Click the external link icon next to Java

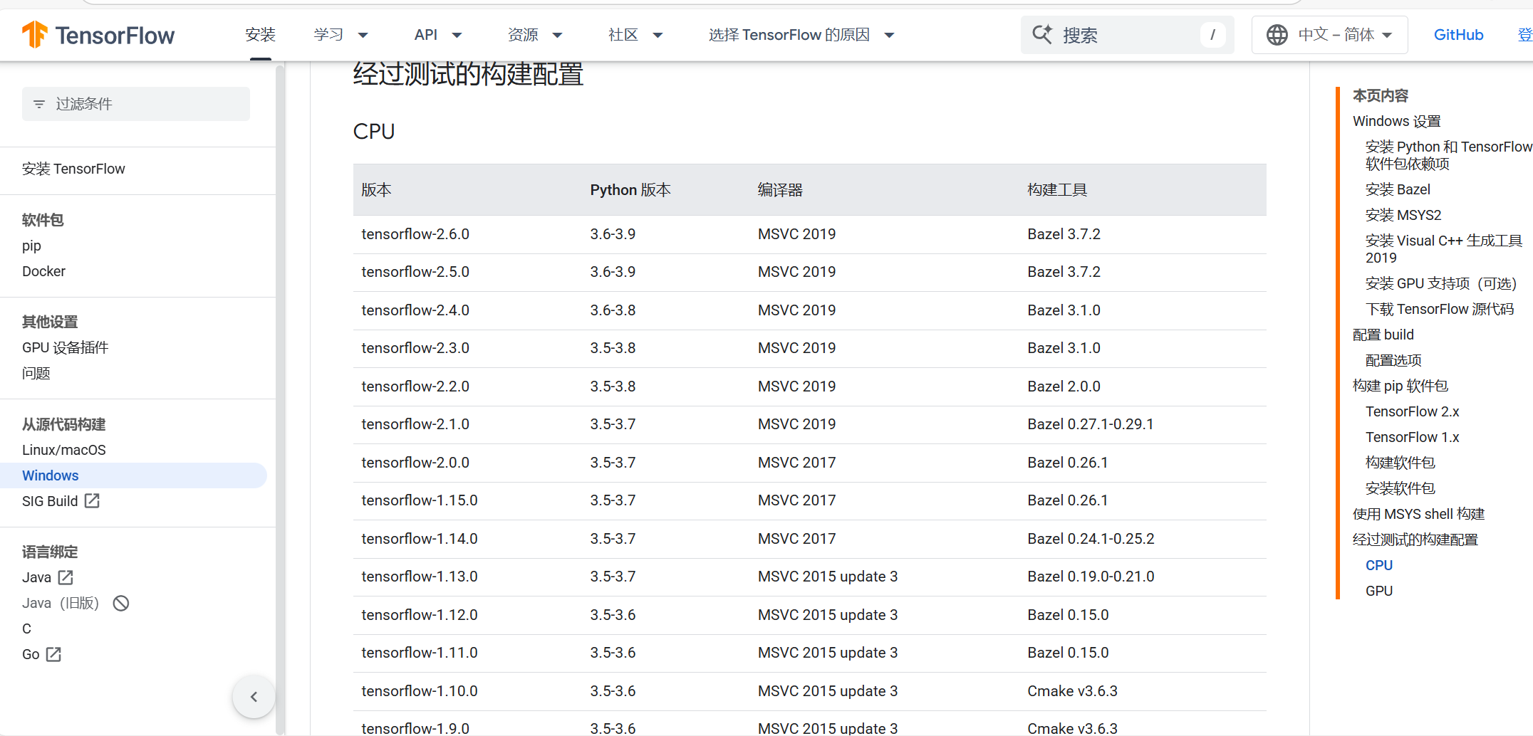click(x=65, y=577)
